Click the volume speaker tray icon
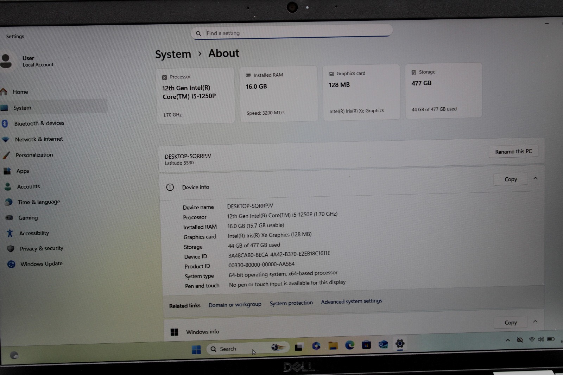Viewport: 563px width, 375px height. pyautogui.click(x=541, y=339)
